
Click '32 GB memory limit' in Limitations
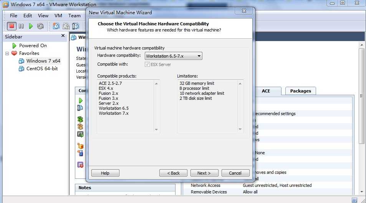197,83
